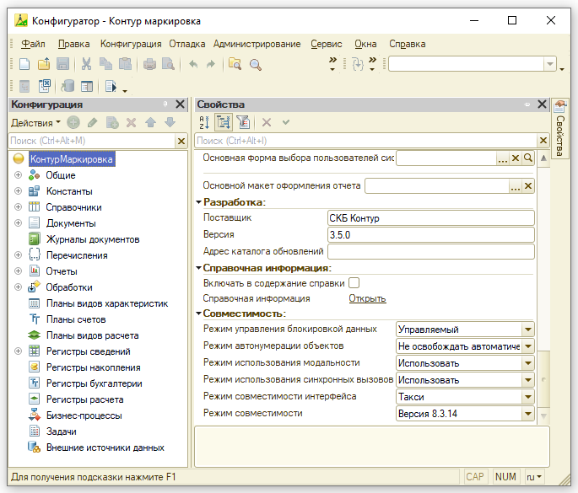This screenshot has width=578, height=493.
Task: Open the Действия dropdown button
Action: 35,123
